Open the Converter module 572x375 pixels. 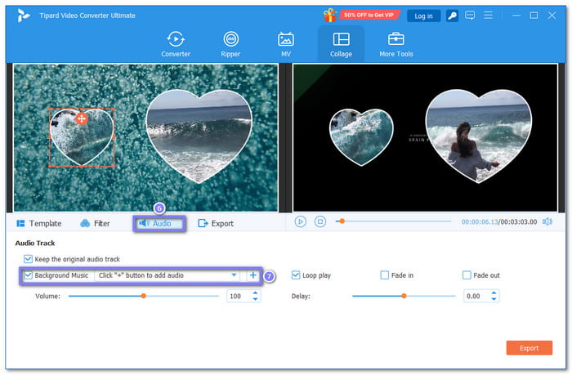176,43
